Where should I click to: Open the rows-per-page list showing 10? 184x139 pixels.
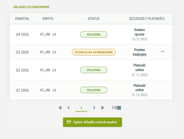pyautogui.click(x=116, y=108)
